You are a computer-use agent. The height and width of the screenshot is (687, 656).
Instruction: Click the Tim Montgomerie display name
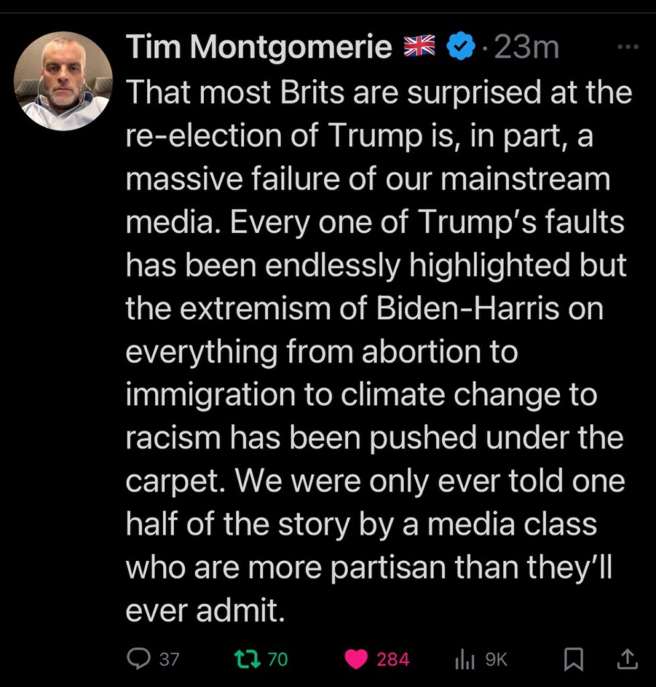pos(259,46)
